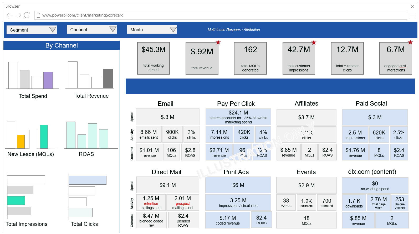Open the Segment dropdown
The width and height of the screenshot is (419, 234).
[x=32, y=30]
